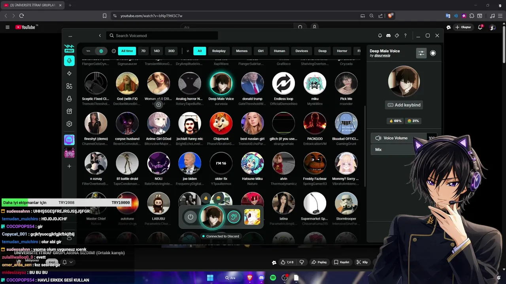The height and width of the screenshot is (284, 506).
Task: Open the YouTube hamburger menu
Action: [x=8, y=27]
